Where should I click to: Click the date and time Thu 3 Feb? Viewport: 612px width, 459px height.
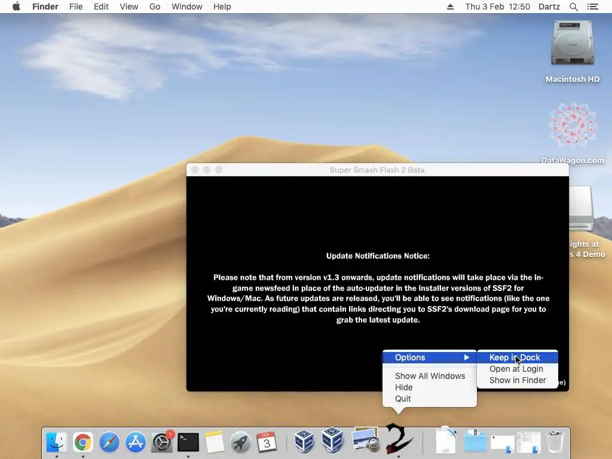coord(498,7)
